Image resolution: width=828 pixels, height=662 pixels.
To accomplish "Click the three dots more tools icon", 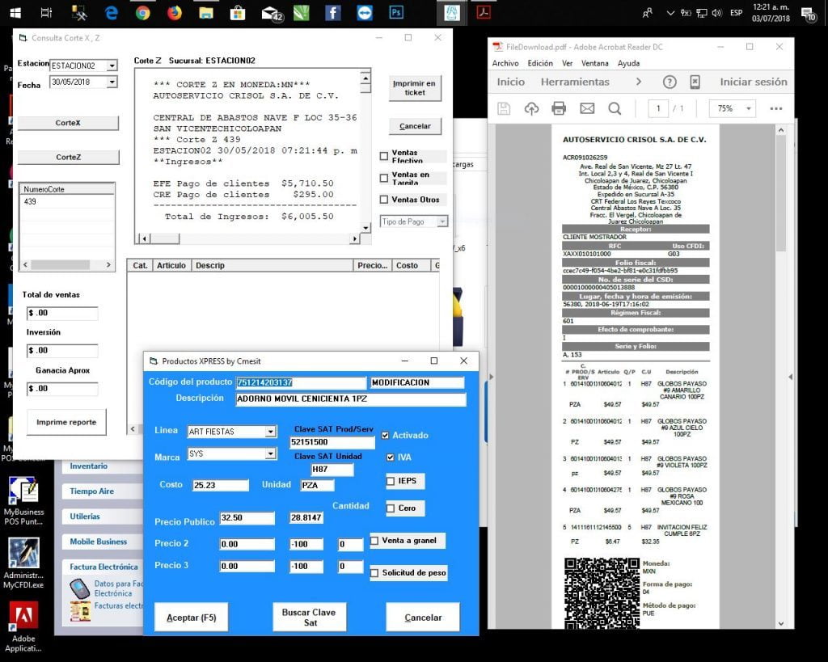I will click(775, 109).
